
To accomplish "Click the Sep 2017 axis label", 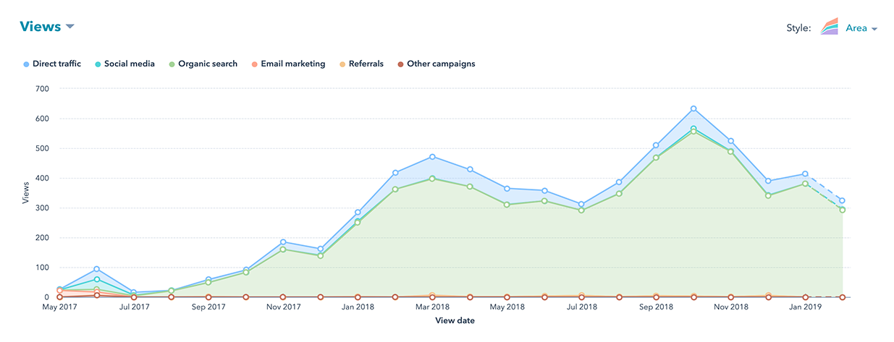I will click(208, 307).
